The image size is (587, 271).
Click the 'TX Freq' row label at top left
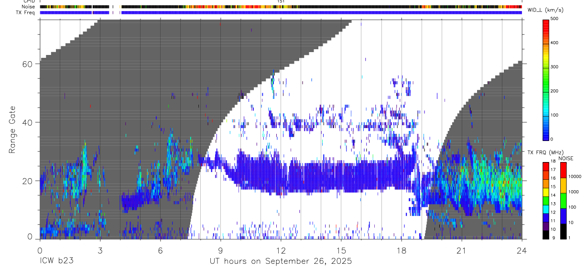point(26,12)
